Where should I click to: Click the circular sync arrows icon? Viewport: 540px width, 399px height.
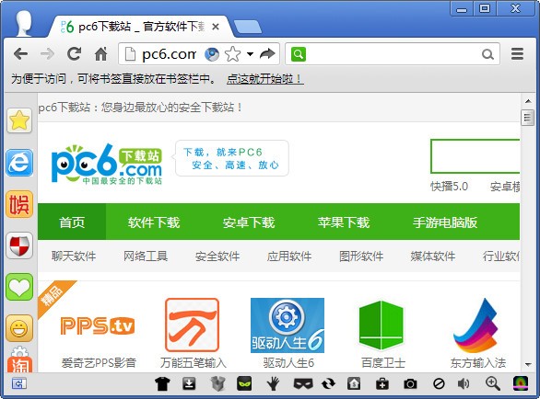(328, 383)
